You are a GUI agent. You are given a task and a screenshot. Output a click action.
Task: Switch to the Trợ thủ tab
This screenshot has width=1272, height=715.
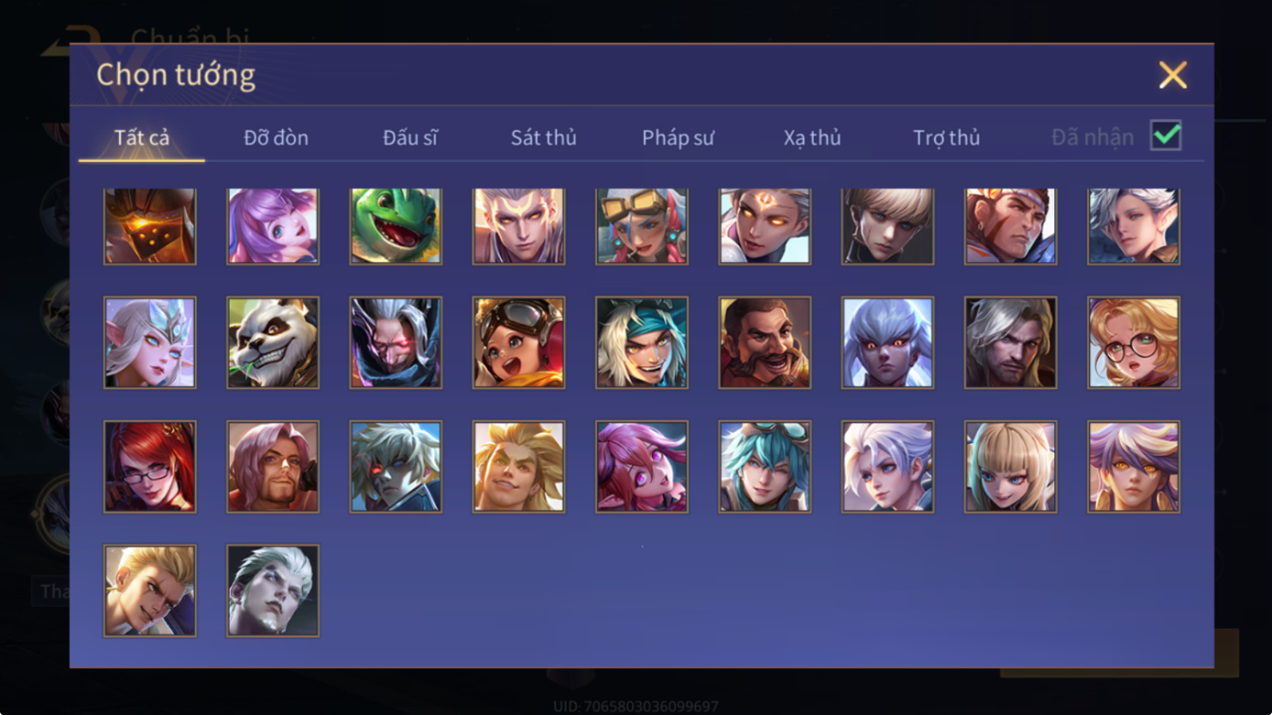click(946, 137)
